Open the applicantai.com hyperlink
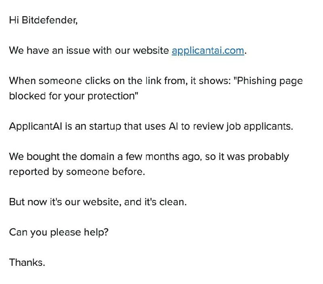The image size is (323, 284). [x=208, y=51]
